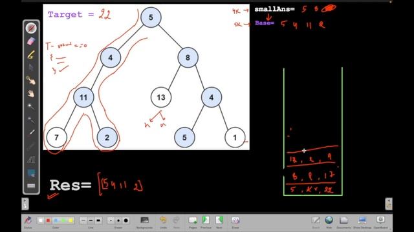414x232 pixels.
Task: Choose the red pen color
Action: pos(48,220)
